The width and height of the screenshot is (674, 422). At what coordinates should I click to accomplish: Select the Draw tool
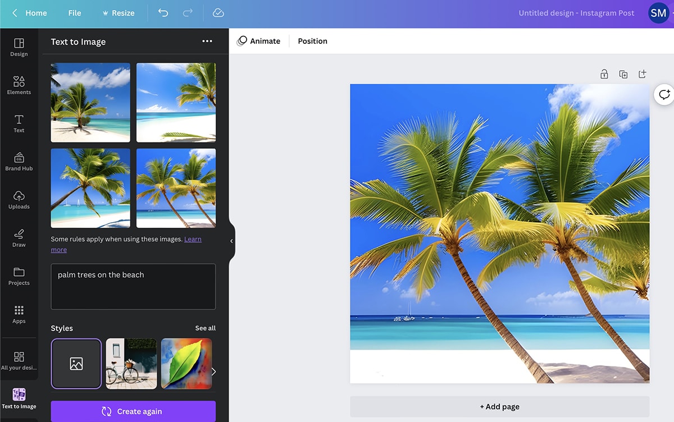pos(19,238)
